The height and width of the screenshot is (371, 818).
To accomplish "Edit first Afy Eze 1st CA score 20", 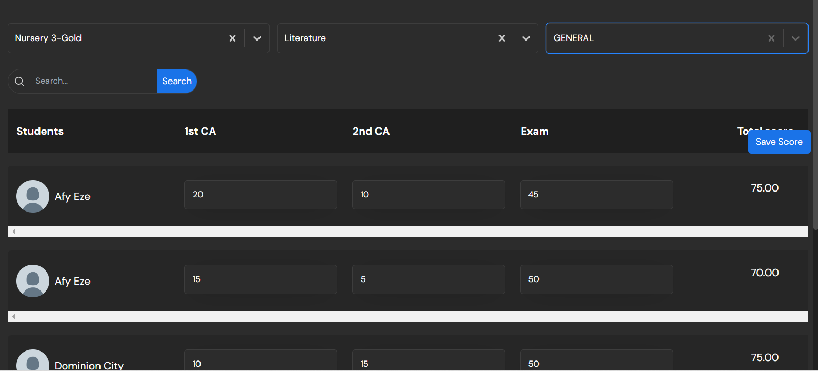I will click(x=260, y=195).
